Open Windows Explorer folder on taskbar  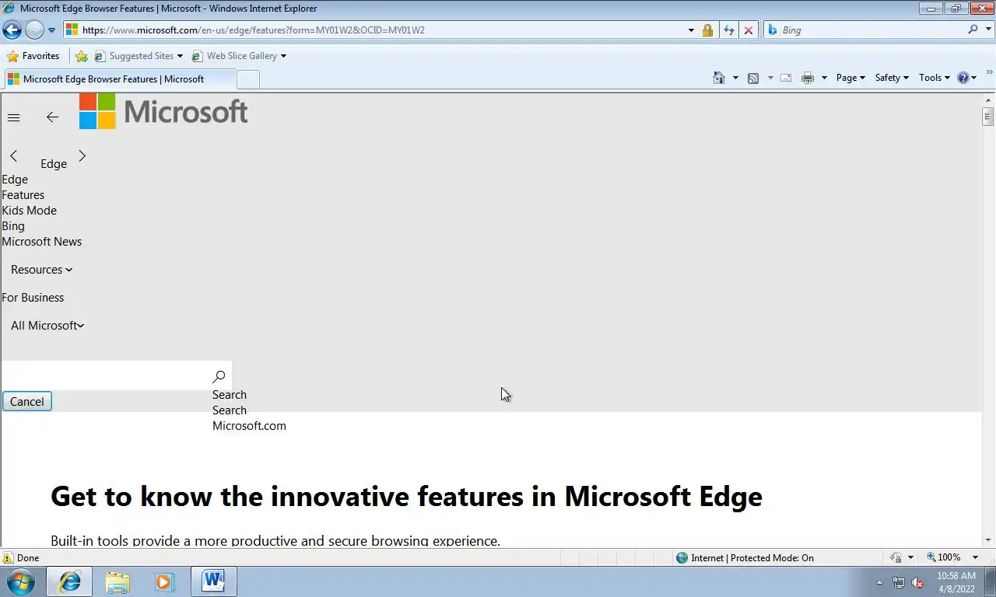(x=117, y=581)
